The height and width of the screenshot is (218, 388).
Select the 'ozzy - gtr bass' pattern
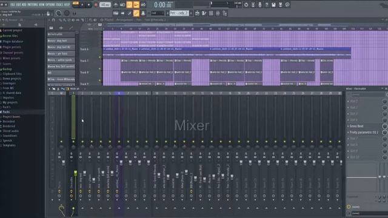click(x=61, y=54)
